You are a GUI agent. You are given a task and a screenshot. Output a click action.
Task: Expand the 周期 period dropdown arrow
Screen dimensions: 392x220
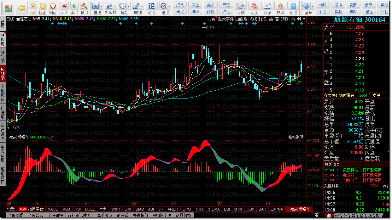pos(129,6)
